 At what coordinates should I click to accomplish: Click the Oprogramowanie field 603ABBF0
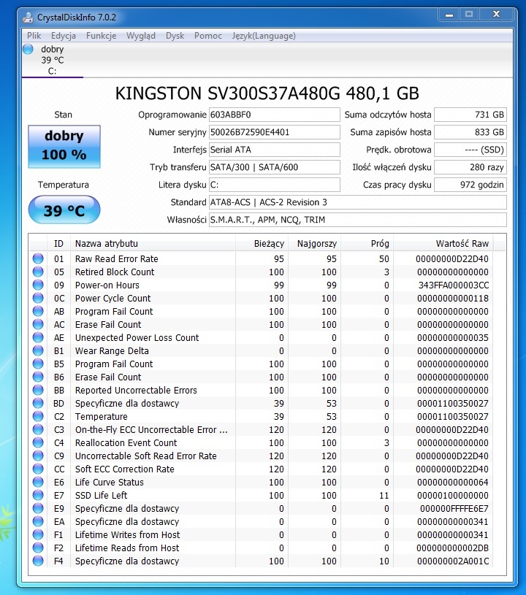[274, 115]
